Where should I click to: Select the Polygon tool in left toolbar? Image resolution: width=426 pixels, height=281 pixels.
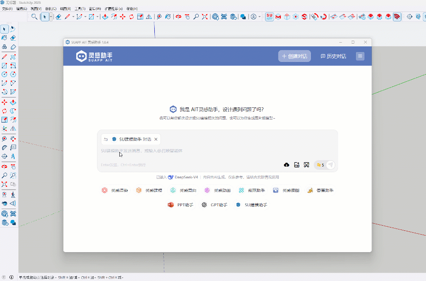coord(13,74)
